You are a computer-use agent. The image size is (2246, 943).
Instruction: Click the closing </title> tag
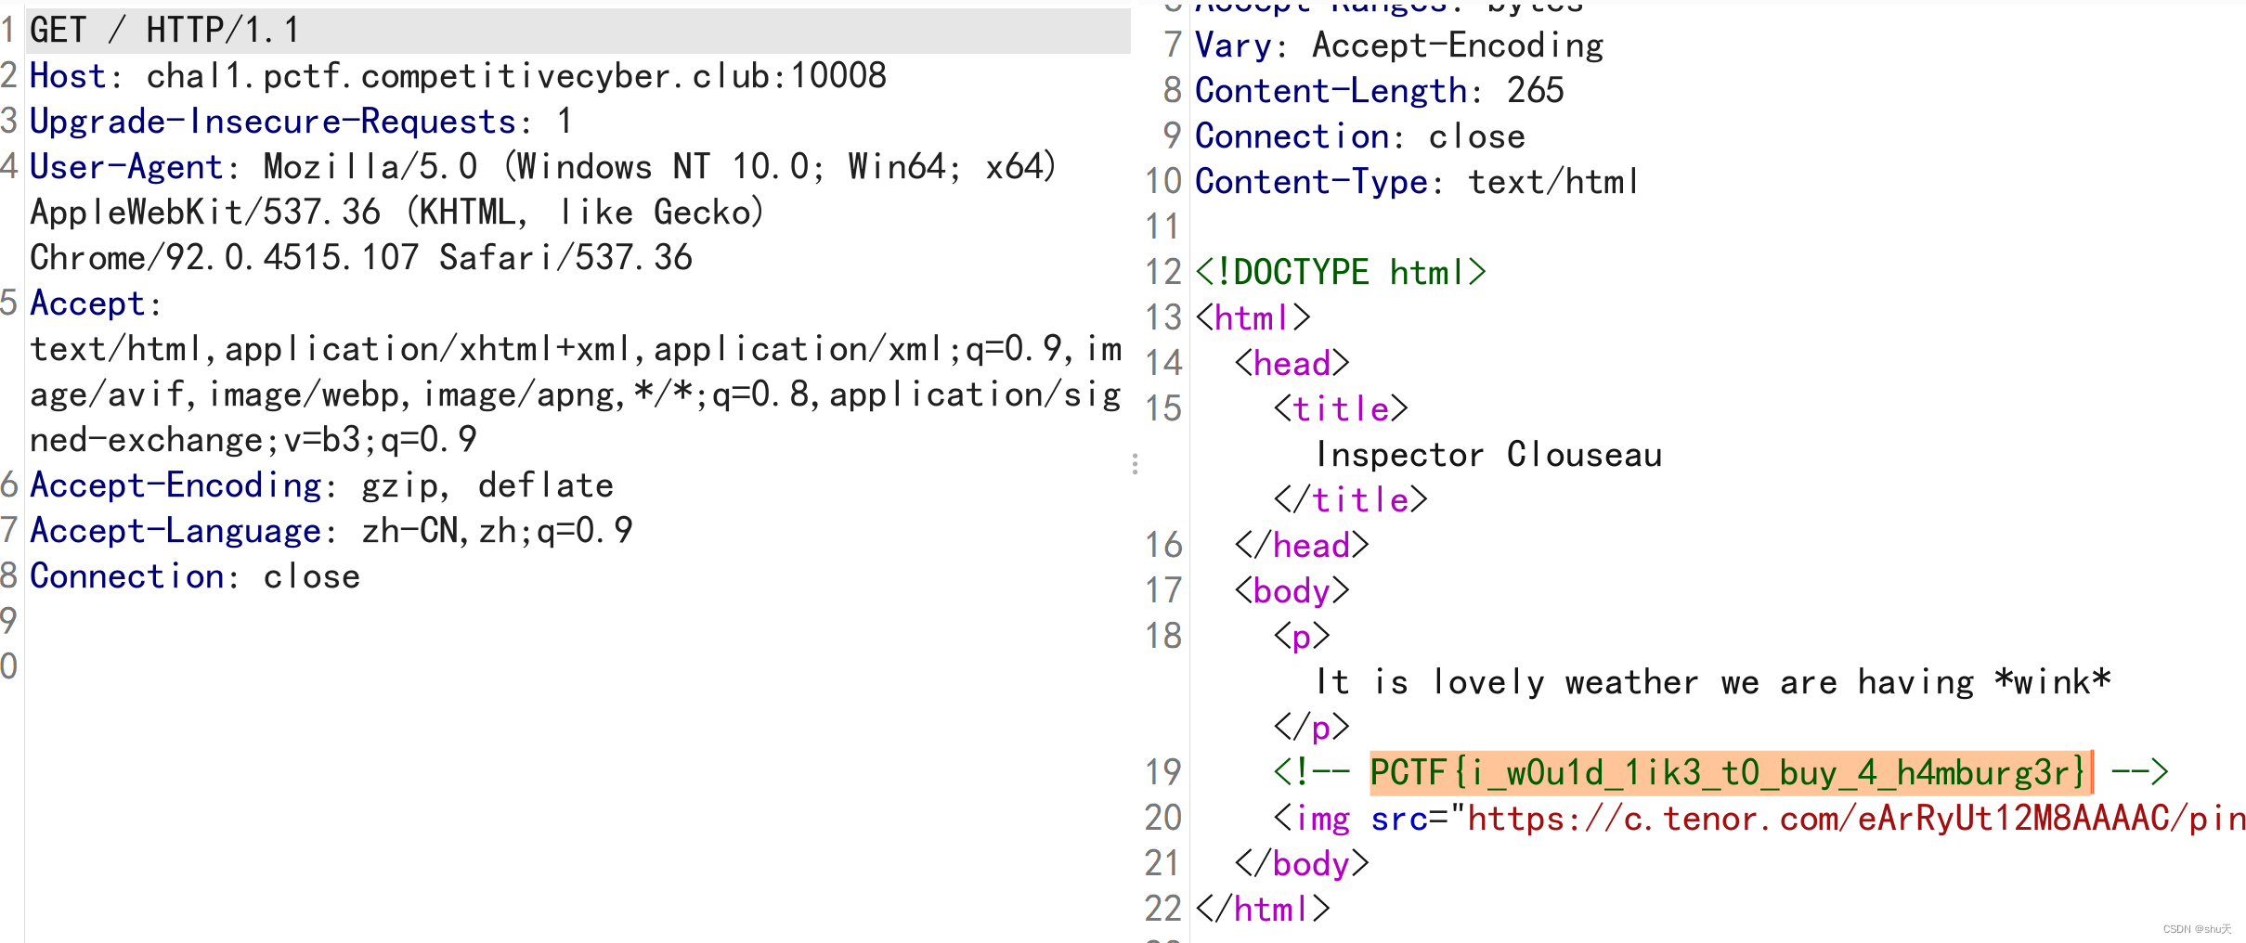coord(1350,500)
